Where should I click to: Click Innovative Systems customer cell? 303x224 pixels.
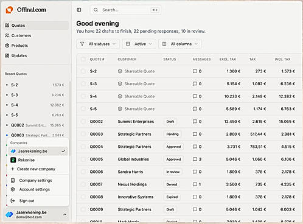click(x=136, y=197)
